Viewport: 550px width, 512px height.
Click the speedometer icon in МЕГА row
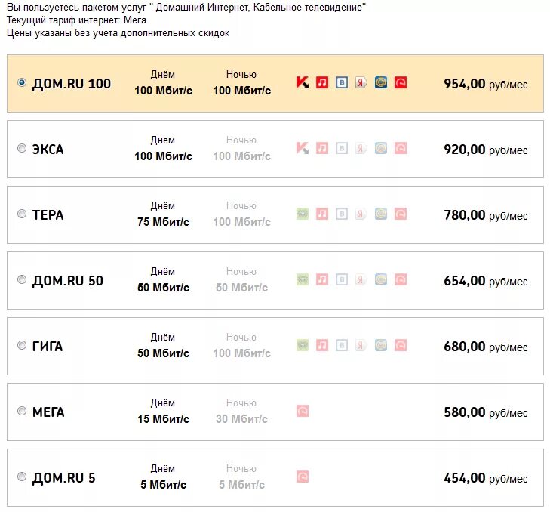[x=303, y=412]
